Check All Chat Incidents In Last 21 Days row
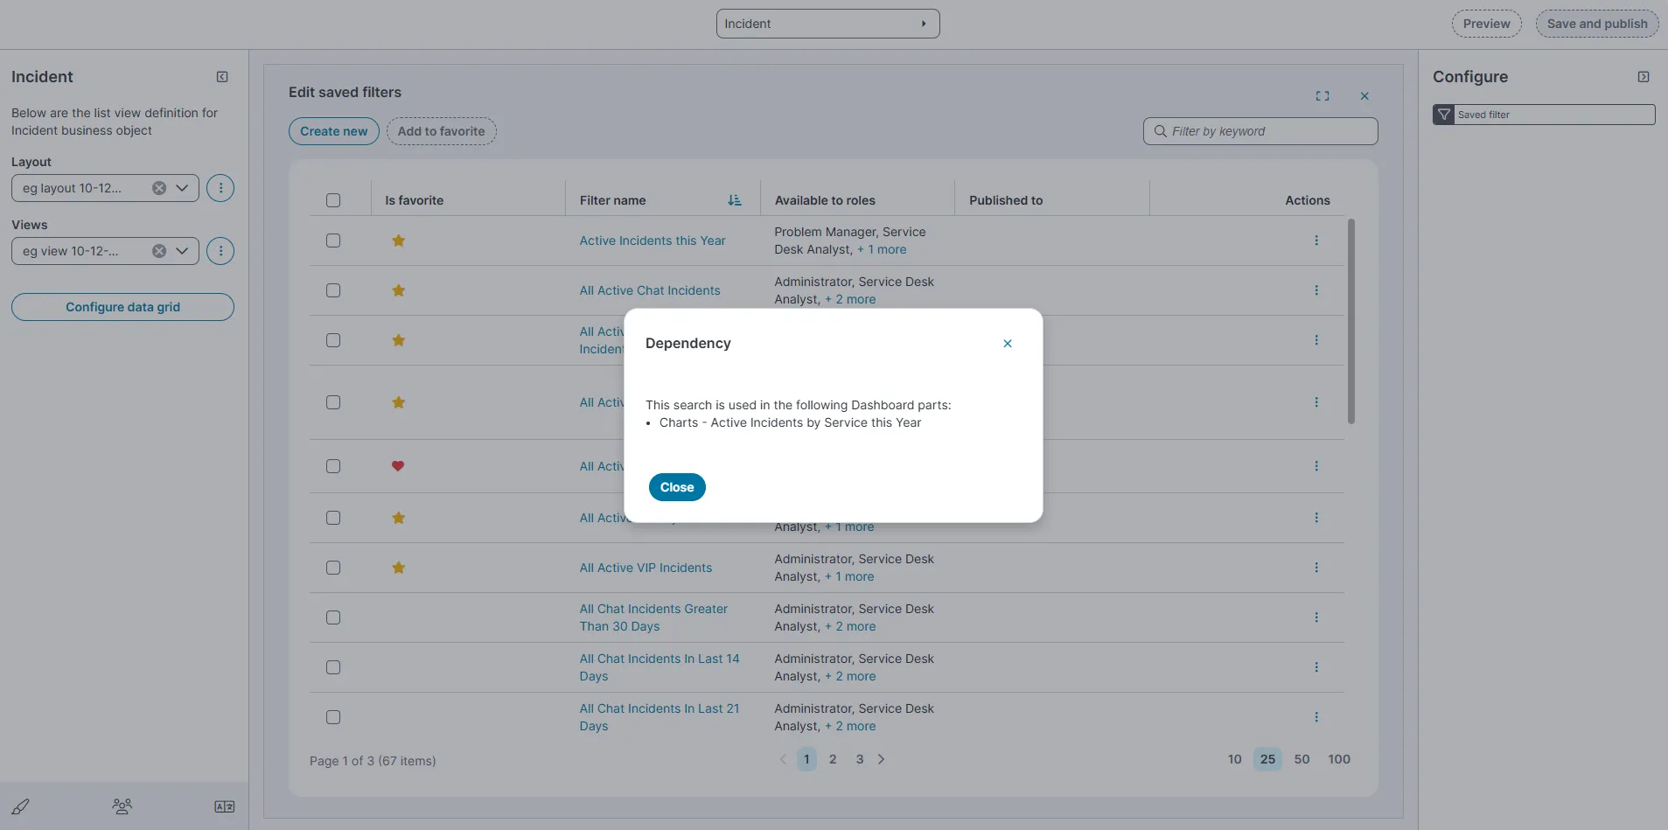Image resolution: width=1668 pixels, height=830 pixels. [333, 717]
